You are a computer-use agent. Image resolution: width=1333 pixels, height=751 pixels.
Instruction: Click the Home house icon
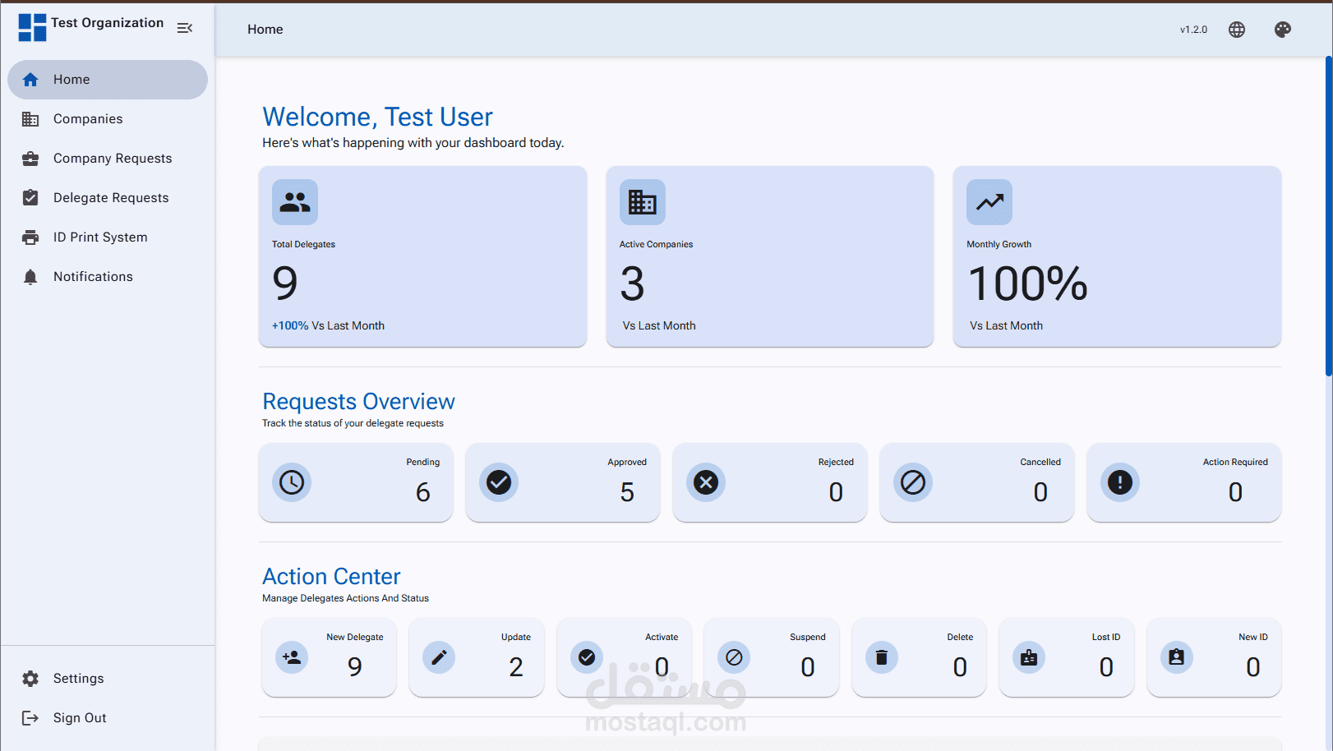tap(30, 80)
